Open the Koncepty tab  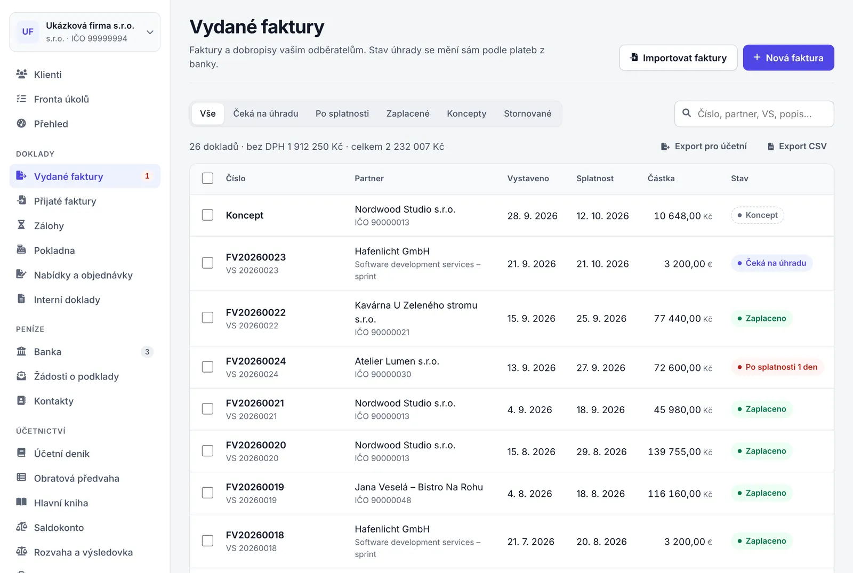(x=466, y=114)
